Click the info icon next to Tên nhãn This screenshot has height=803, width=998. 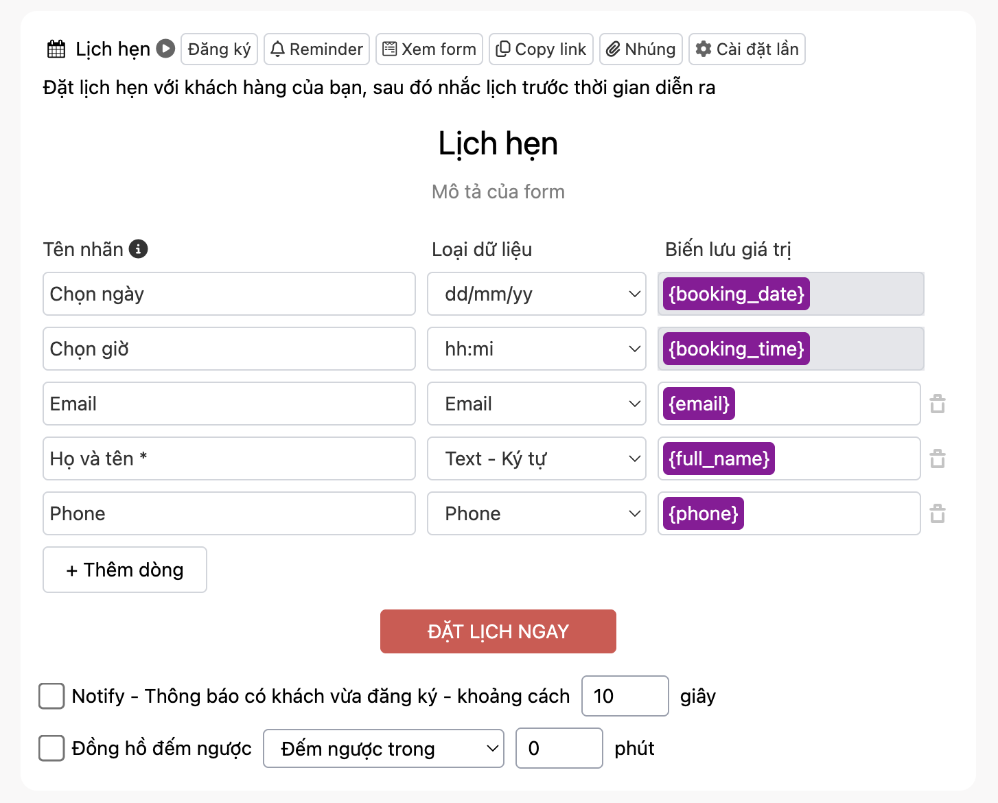point(138,249)
